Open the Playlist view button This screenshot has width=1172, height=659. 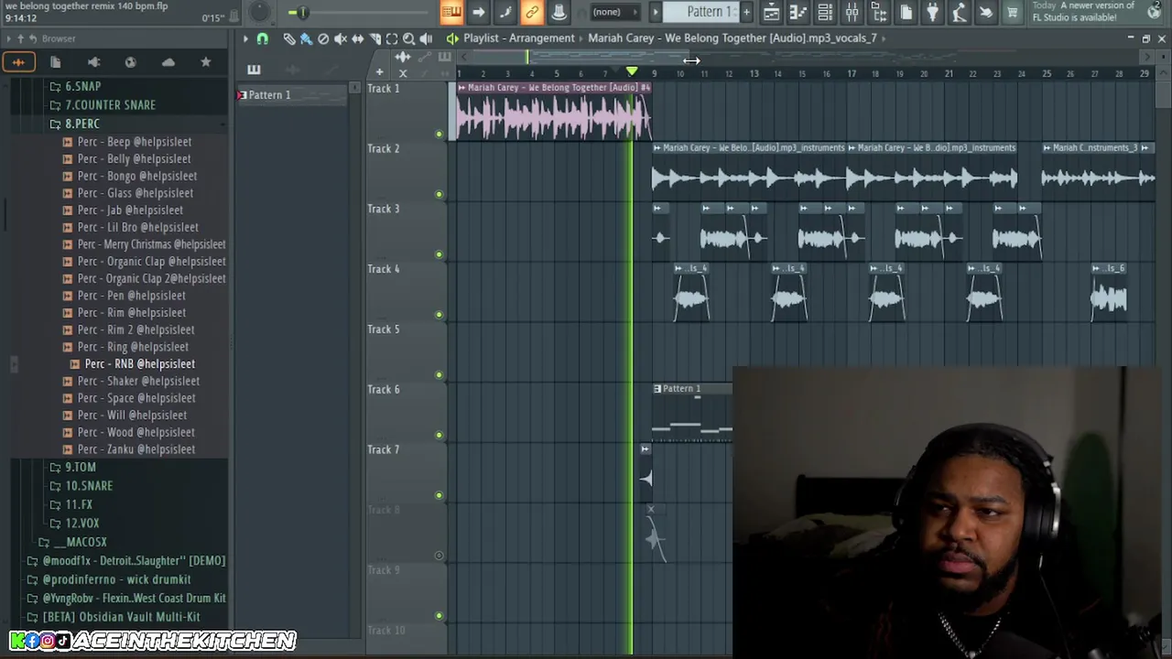pyautogui.click(x=772, y=12)
